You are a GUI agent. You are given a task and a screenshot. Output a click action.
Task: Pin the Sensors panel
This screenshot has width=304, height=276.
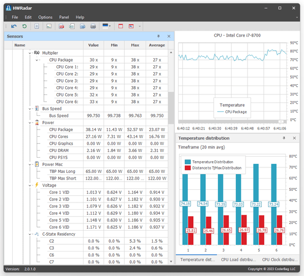point(158,36)
